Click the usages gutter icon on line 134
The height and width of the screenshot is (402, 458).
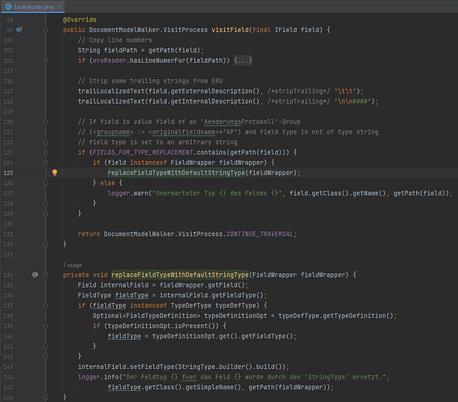coord(35,275)
